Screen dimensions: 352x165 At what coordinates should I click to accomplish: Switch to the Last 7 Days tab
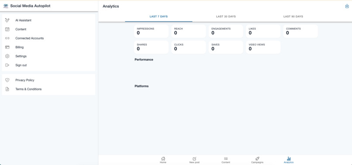click(159, 17)
